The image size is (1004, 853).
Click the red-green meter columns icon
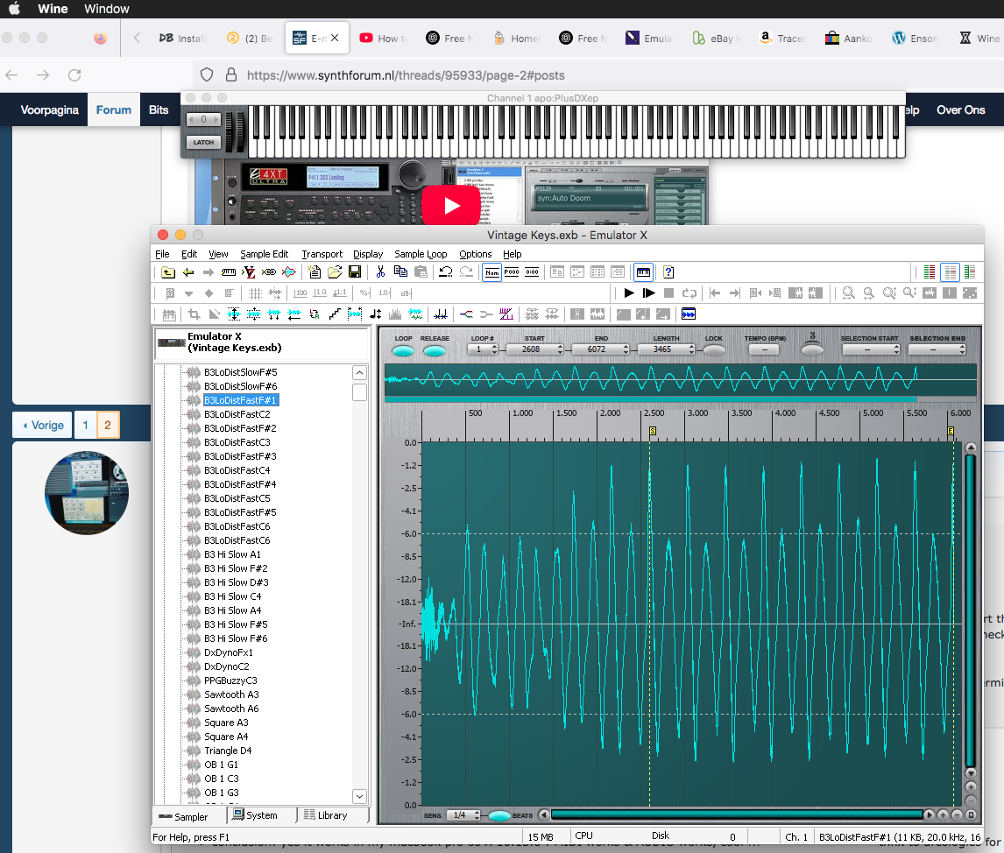[930, 272]
